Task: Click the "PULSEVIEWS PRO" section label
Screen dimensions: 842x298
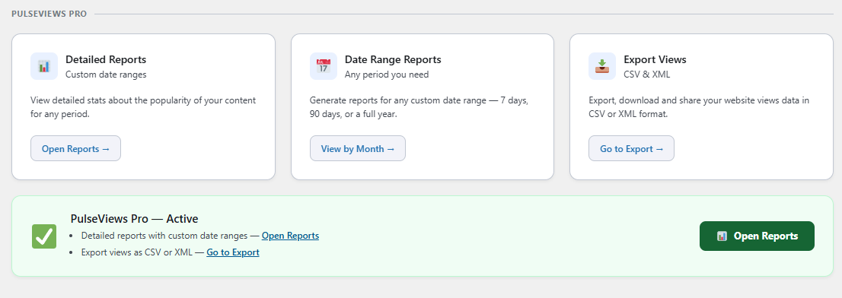Action: click(49, 14)
